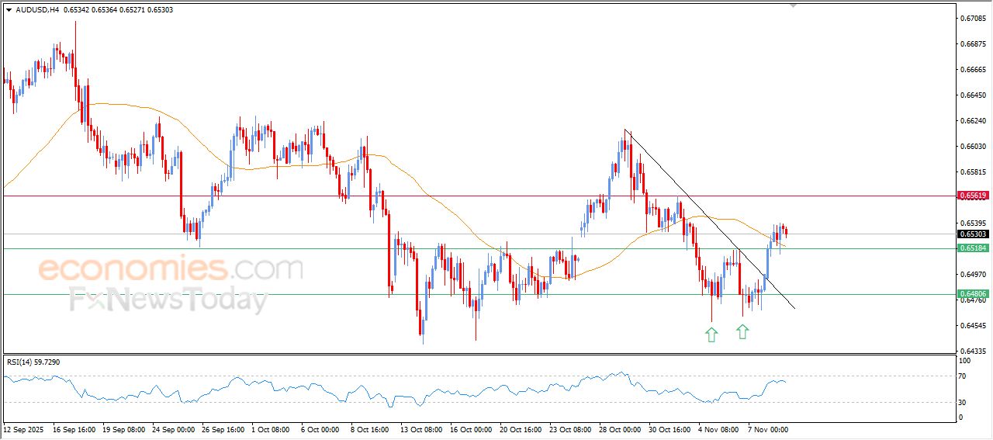Click the gray chart shift triangle at top

pos(793,5)
